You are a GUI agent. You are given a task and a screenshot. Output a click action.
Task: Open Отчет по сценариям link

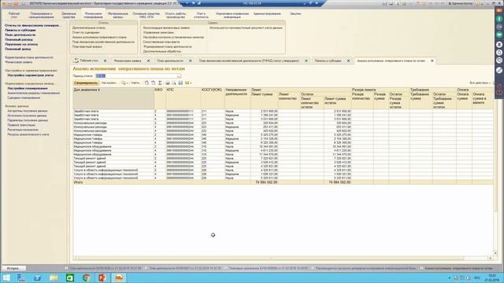coord(86,32)
